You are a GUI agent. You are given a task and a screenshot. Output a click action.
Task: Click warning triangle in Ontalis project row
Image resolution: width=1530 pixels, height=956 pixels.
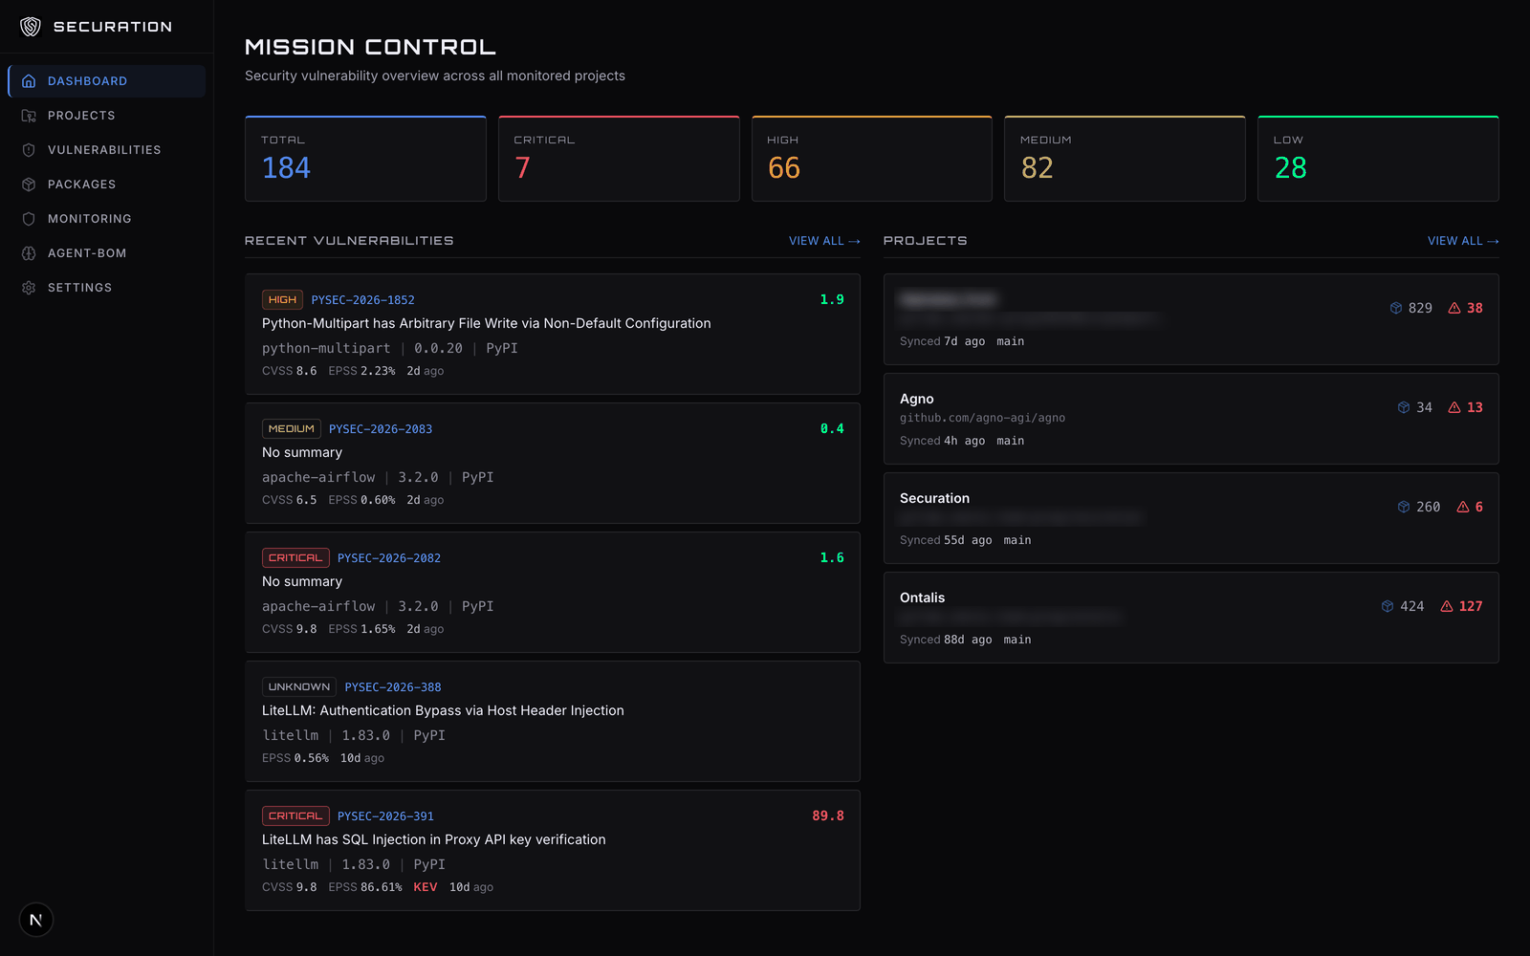(x=1447, y=606)
